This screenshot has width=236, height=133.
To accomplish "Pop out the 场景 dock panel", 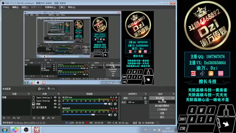I will [x=29, y=94].
